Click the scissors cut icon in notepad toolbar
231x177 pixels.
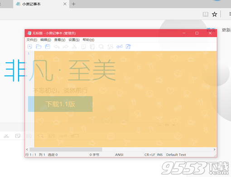[x=74, y=47]
